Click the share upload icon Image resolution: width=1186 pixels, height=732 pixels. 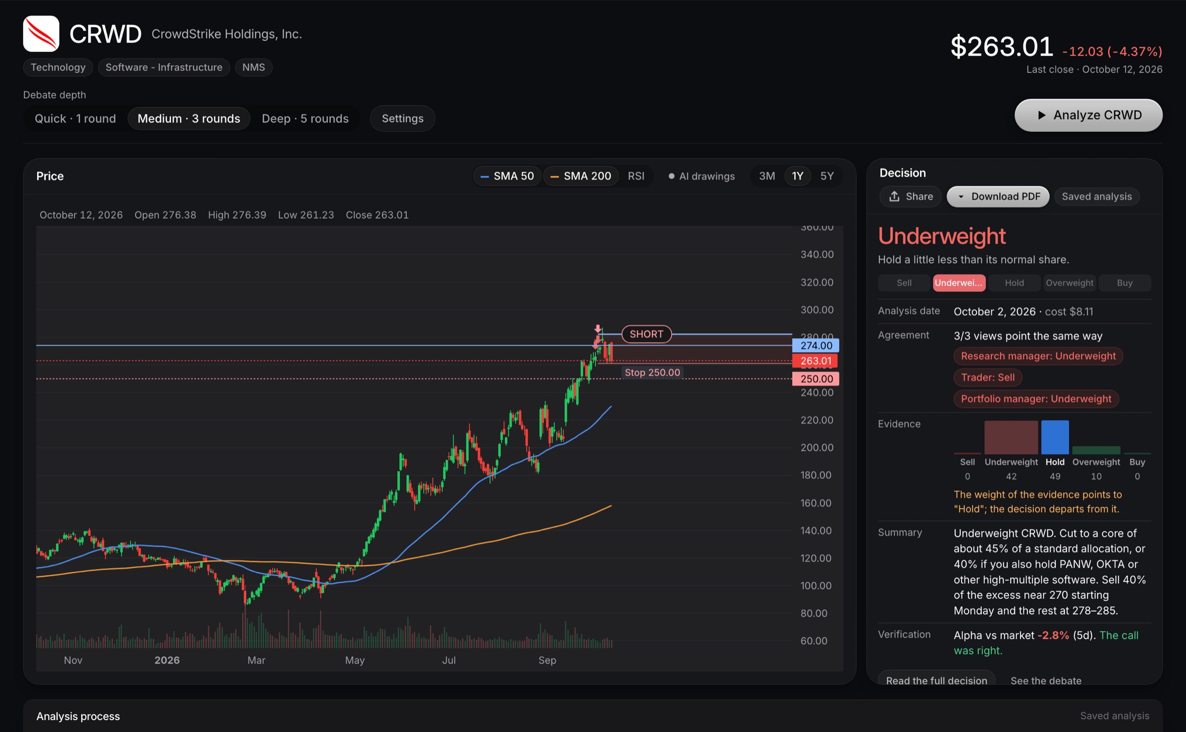[x=894, y=196]
